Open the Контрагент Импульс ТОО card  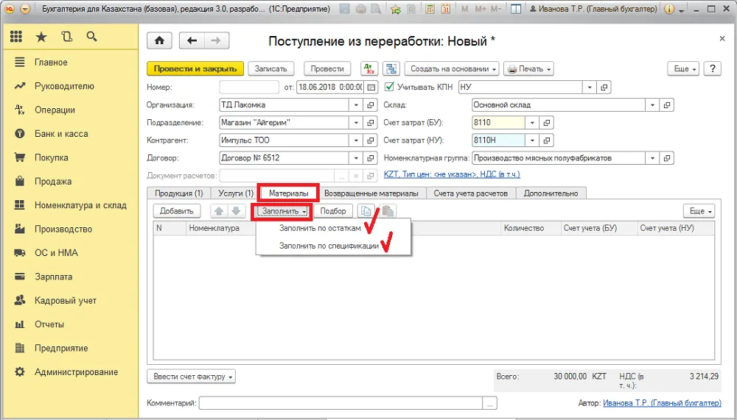[371, 140]
